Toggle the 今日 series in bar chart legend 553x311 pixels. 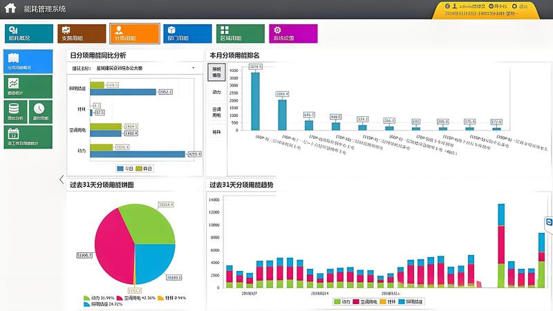point(126,169)
